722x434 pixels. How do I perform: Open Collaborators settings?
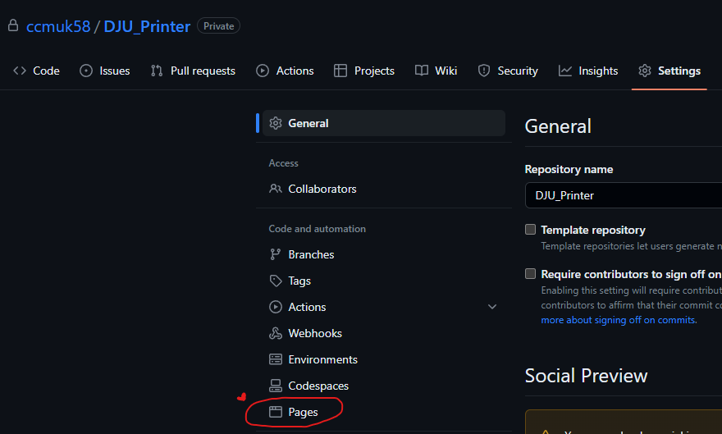coord(322,189)
